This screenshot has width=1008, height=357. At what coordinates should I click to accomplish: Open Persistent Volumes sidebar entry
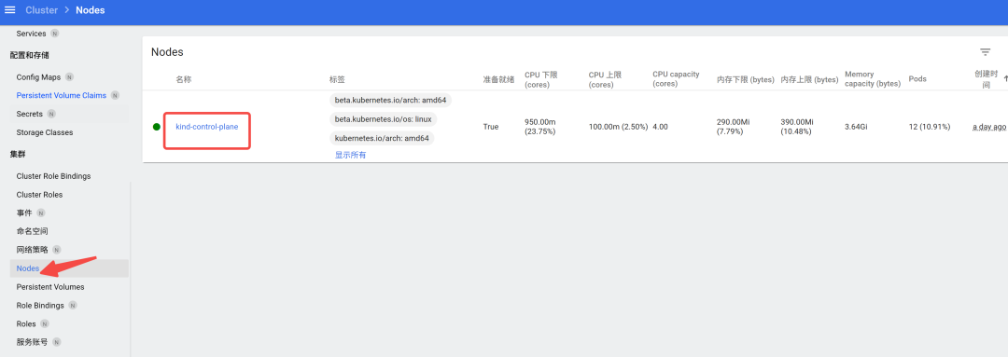50,287
